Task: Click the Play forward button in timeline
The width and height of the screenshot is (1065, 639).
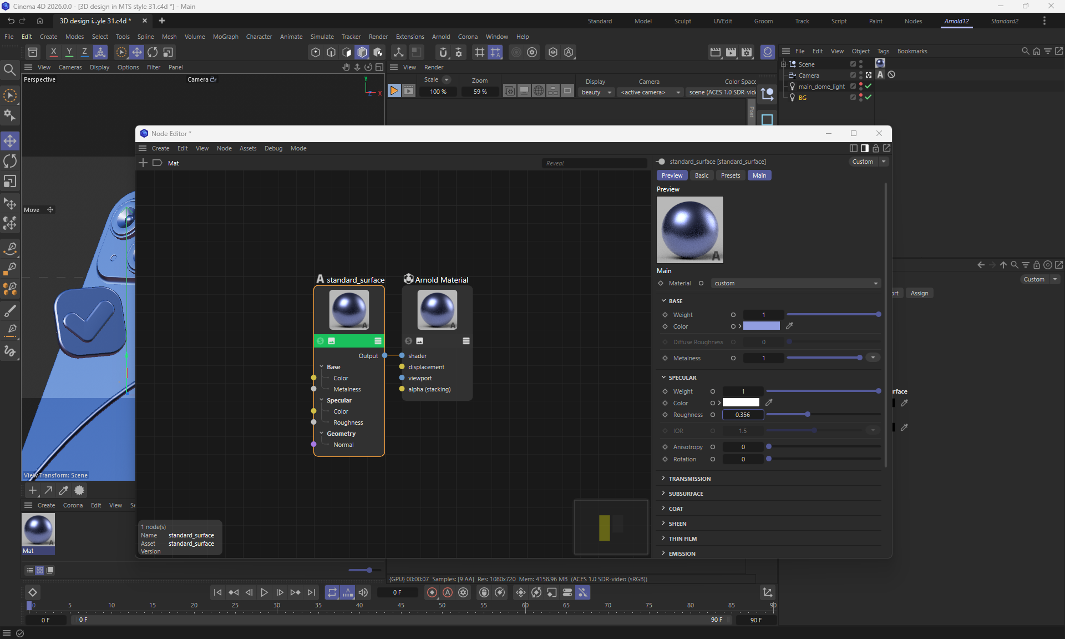Action: [264, 592]
